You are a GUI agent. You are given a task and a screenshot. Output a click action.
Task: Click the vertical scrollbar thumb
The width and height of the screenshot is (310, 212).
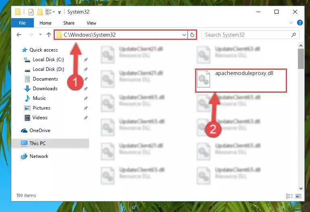[x=301, y=59]
